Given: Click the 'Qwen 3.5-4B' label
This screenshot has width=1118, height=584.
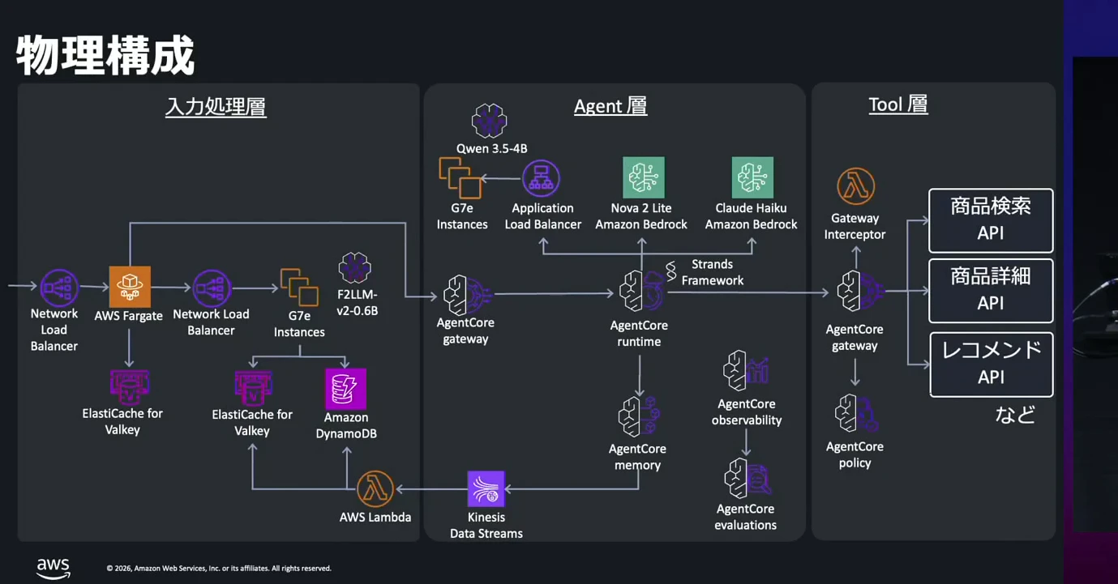Looking at the screenshot, I should click(x=491, y=149).
